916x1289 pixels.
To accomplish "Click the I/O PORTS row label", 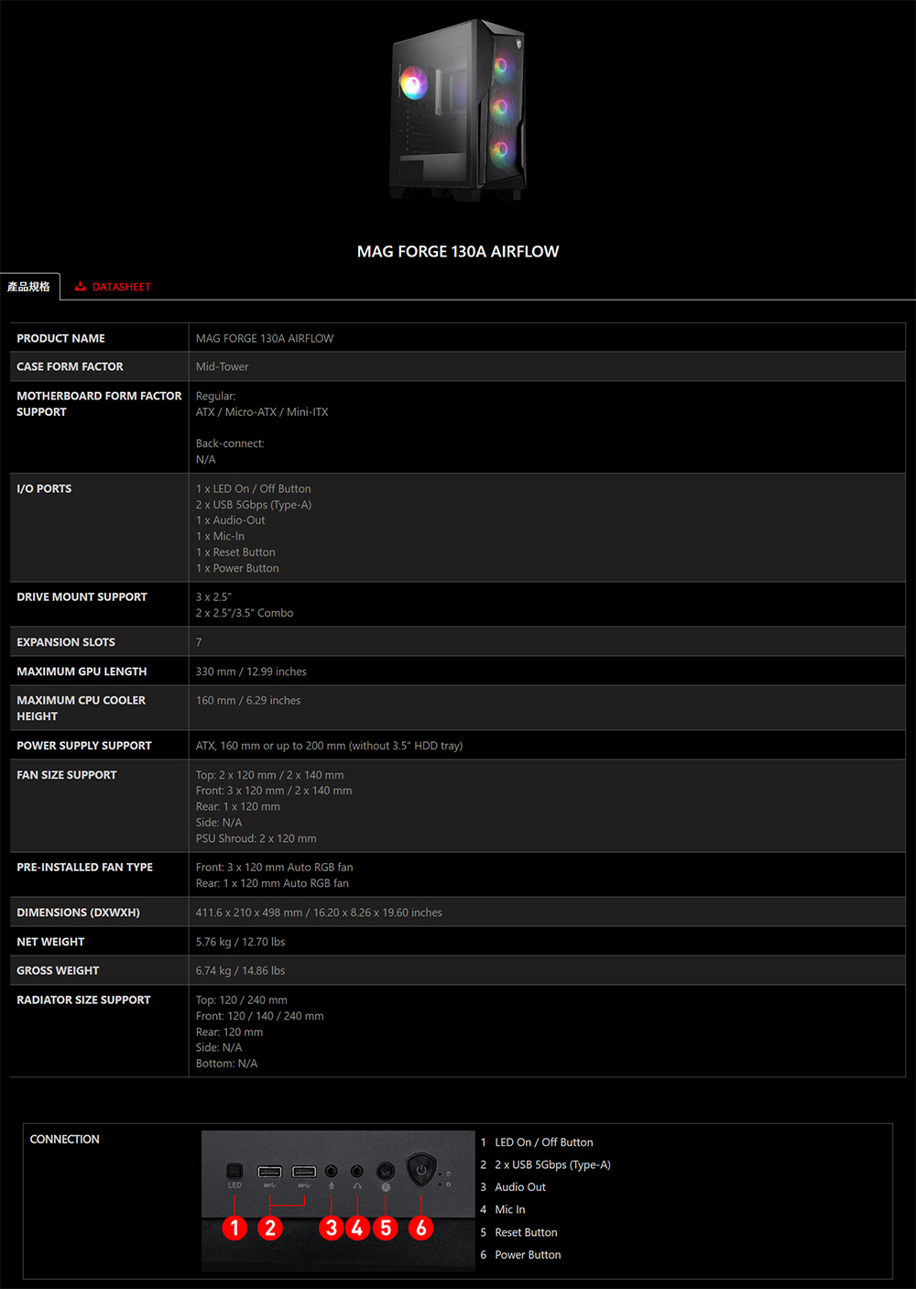I will [x=44, y=488].
